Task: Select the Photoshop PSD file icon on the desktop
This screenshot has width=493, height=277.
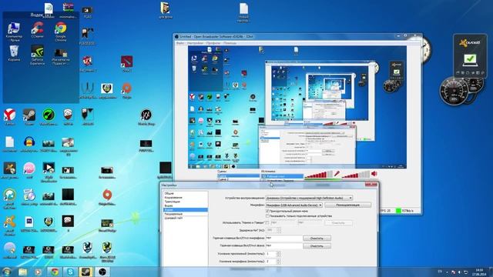Action: tap(29, 224)
